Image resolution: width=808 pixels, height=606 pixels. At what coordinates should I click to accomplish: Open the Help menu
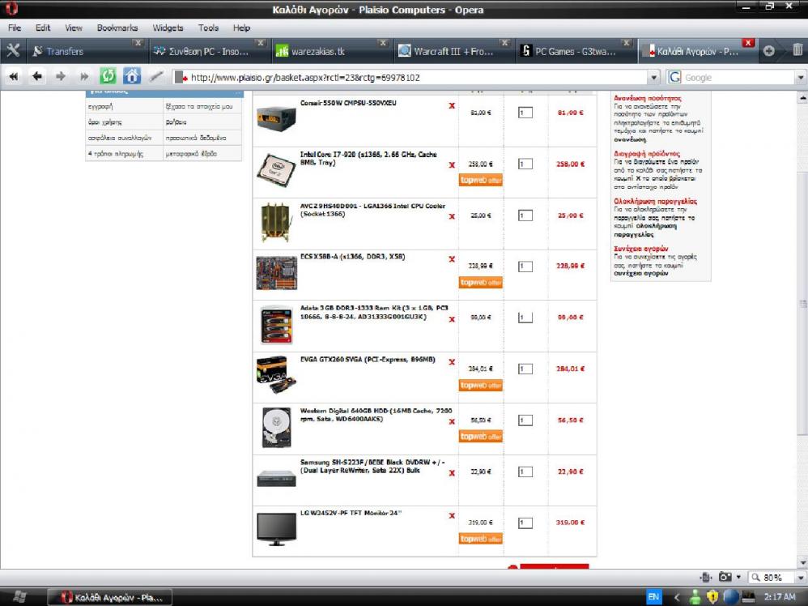(242, 28)
